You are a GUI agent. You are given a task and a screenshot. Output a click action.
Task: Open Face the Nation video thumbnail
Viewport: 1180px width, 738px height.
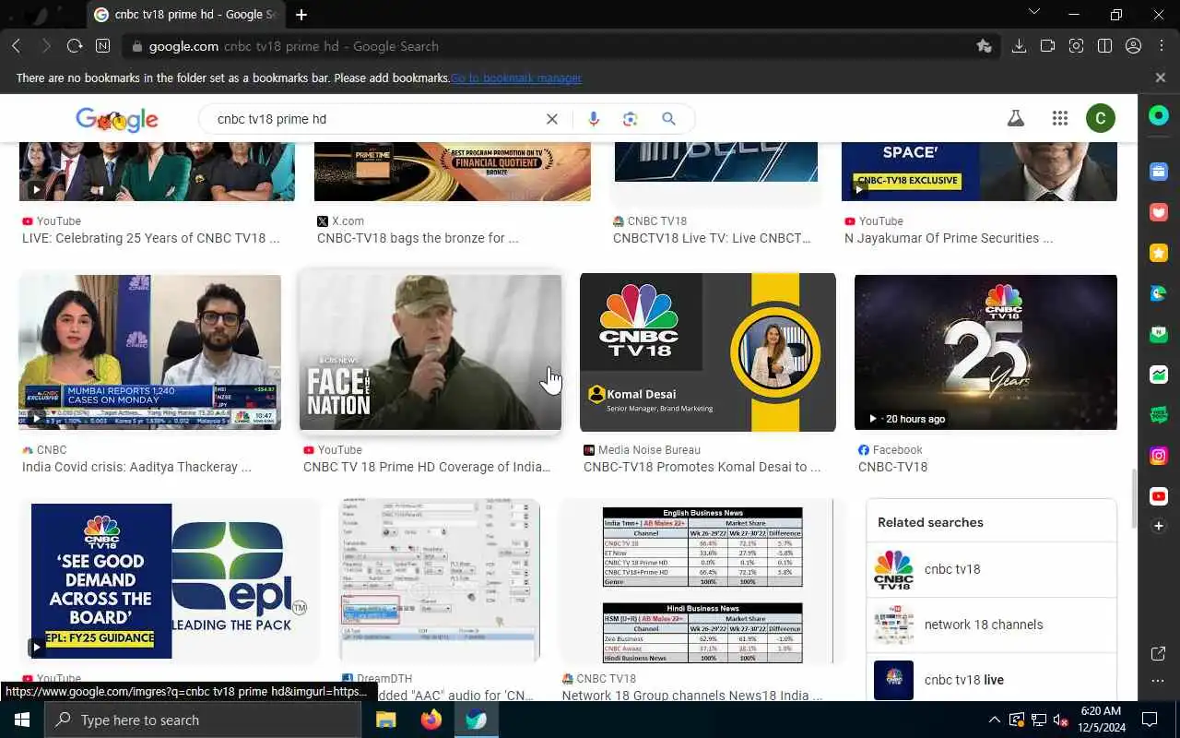click(431, 352)
